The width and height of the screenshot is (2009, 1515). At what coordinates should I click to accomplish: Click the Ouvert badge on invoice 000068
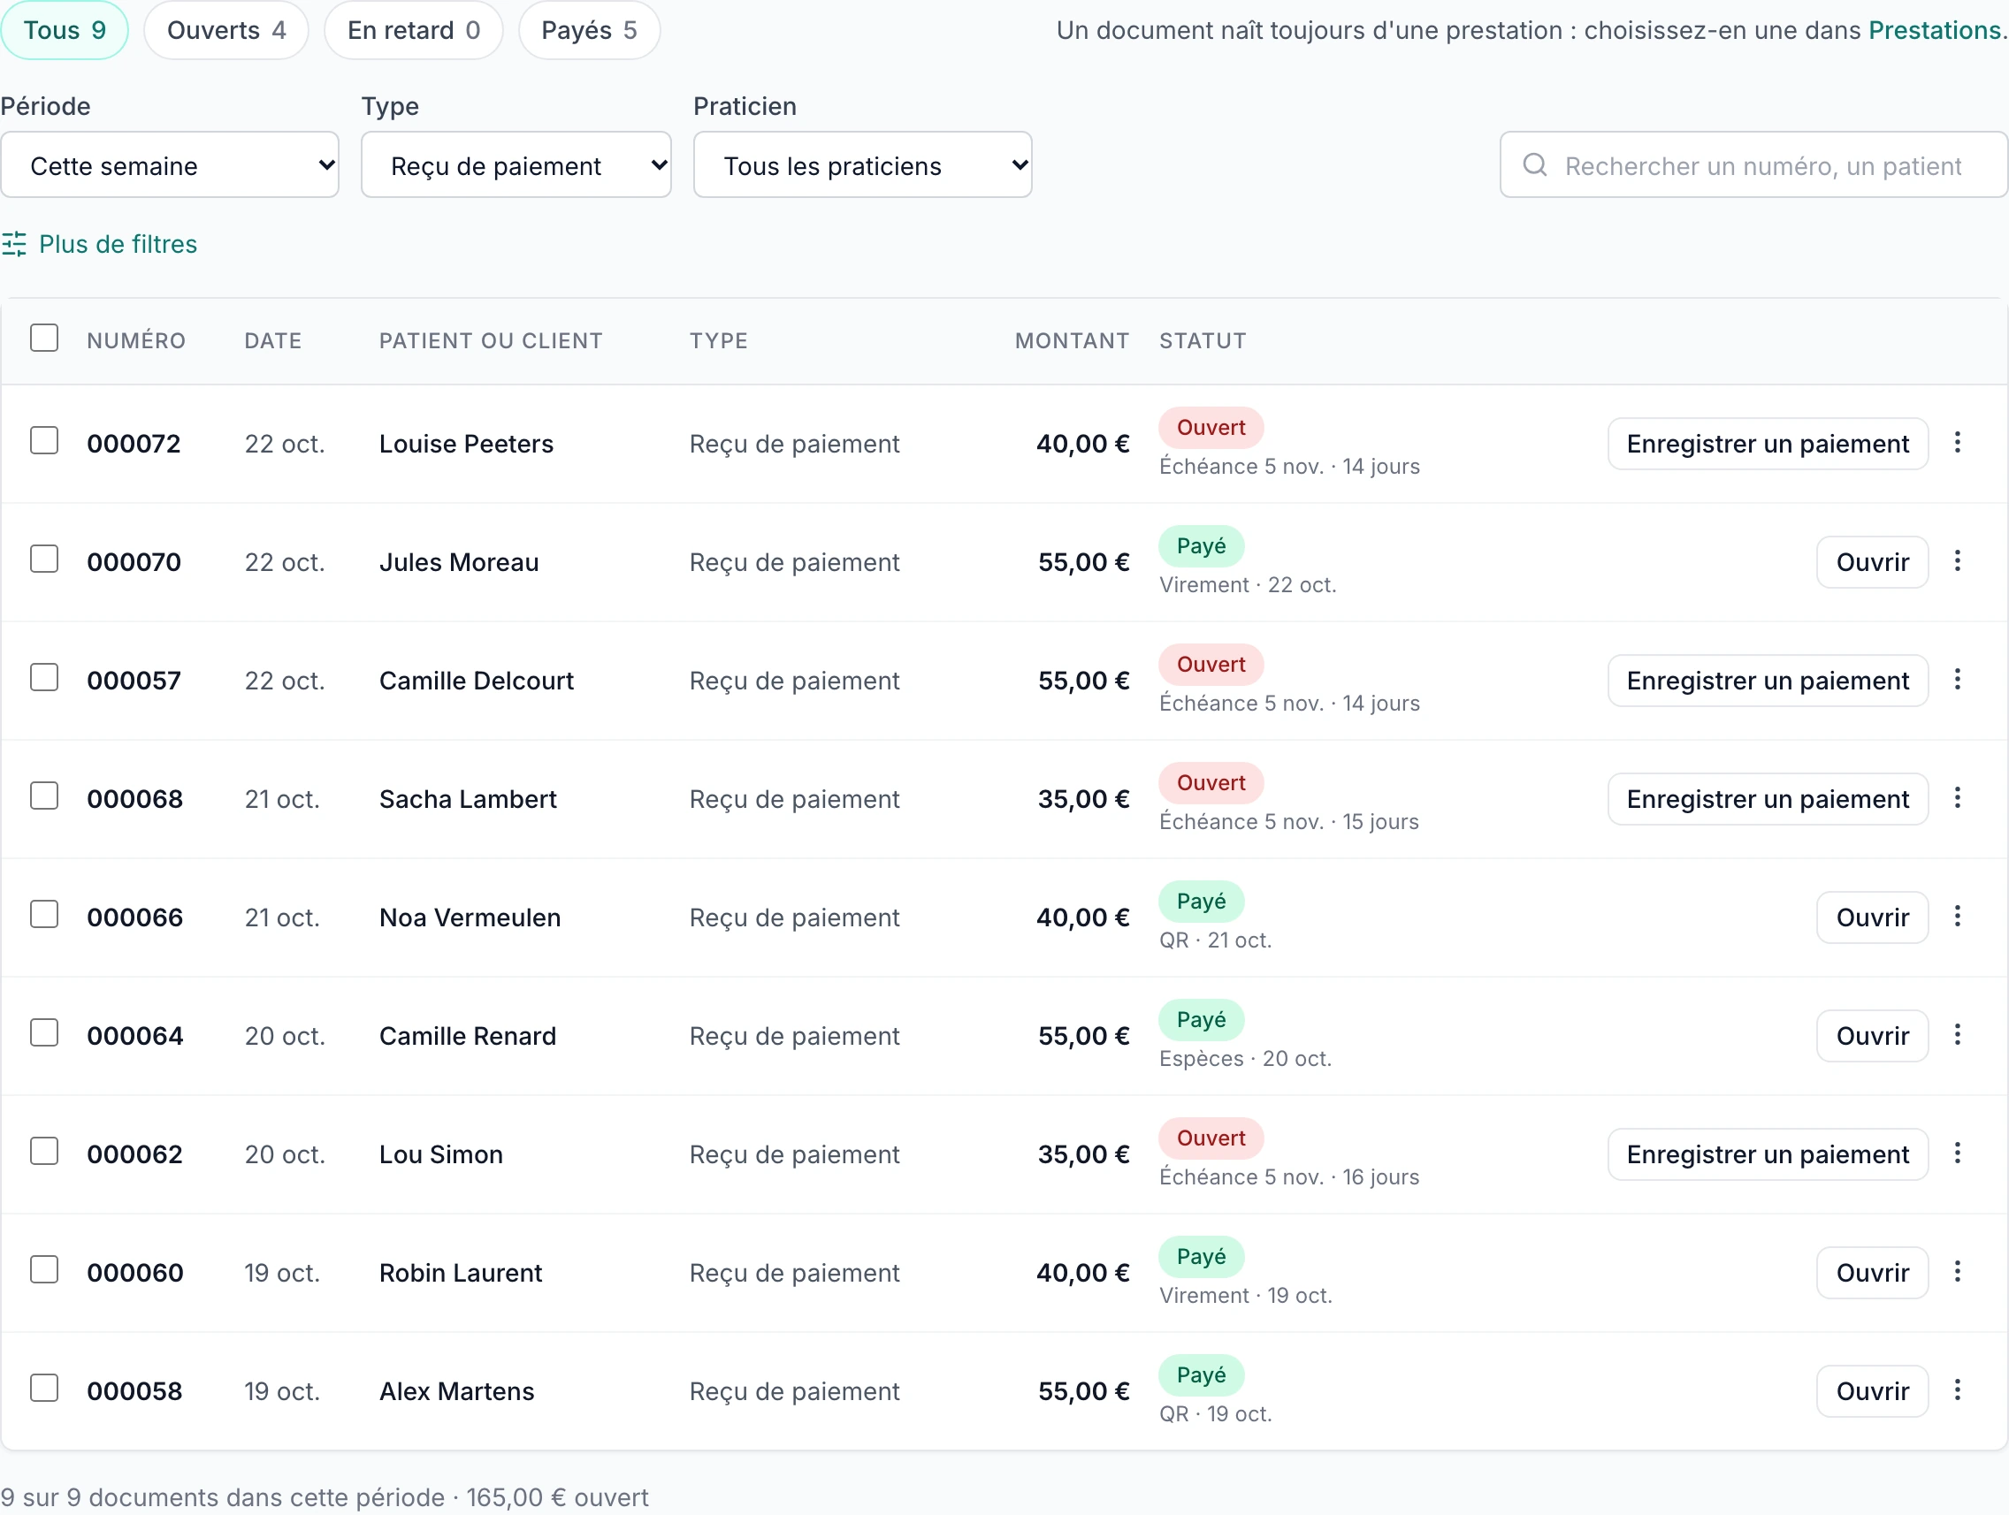[1211, 782]
